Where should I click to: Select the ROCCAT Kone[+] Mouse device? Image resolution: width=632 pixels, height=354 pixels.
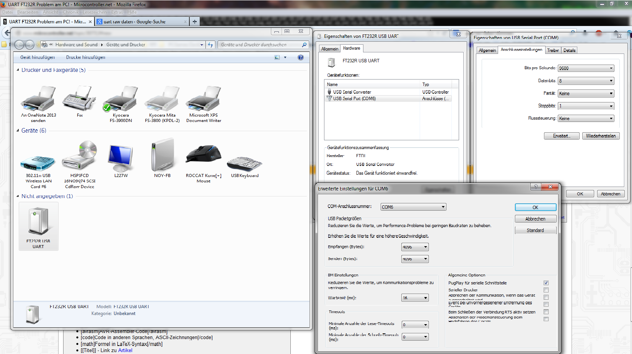204,162
